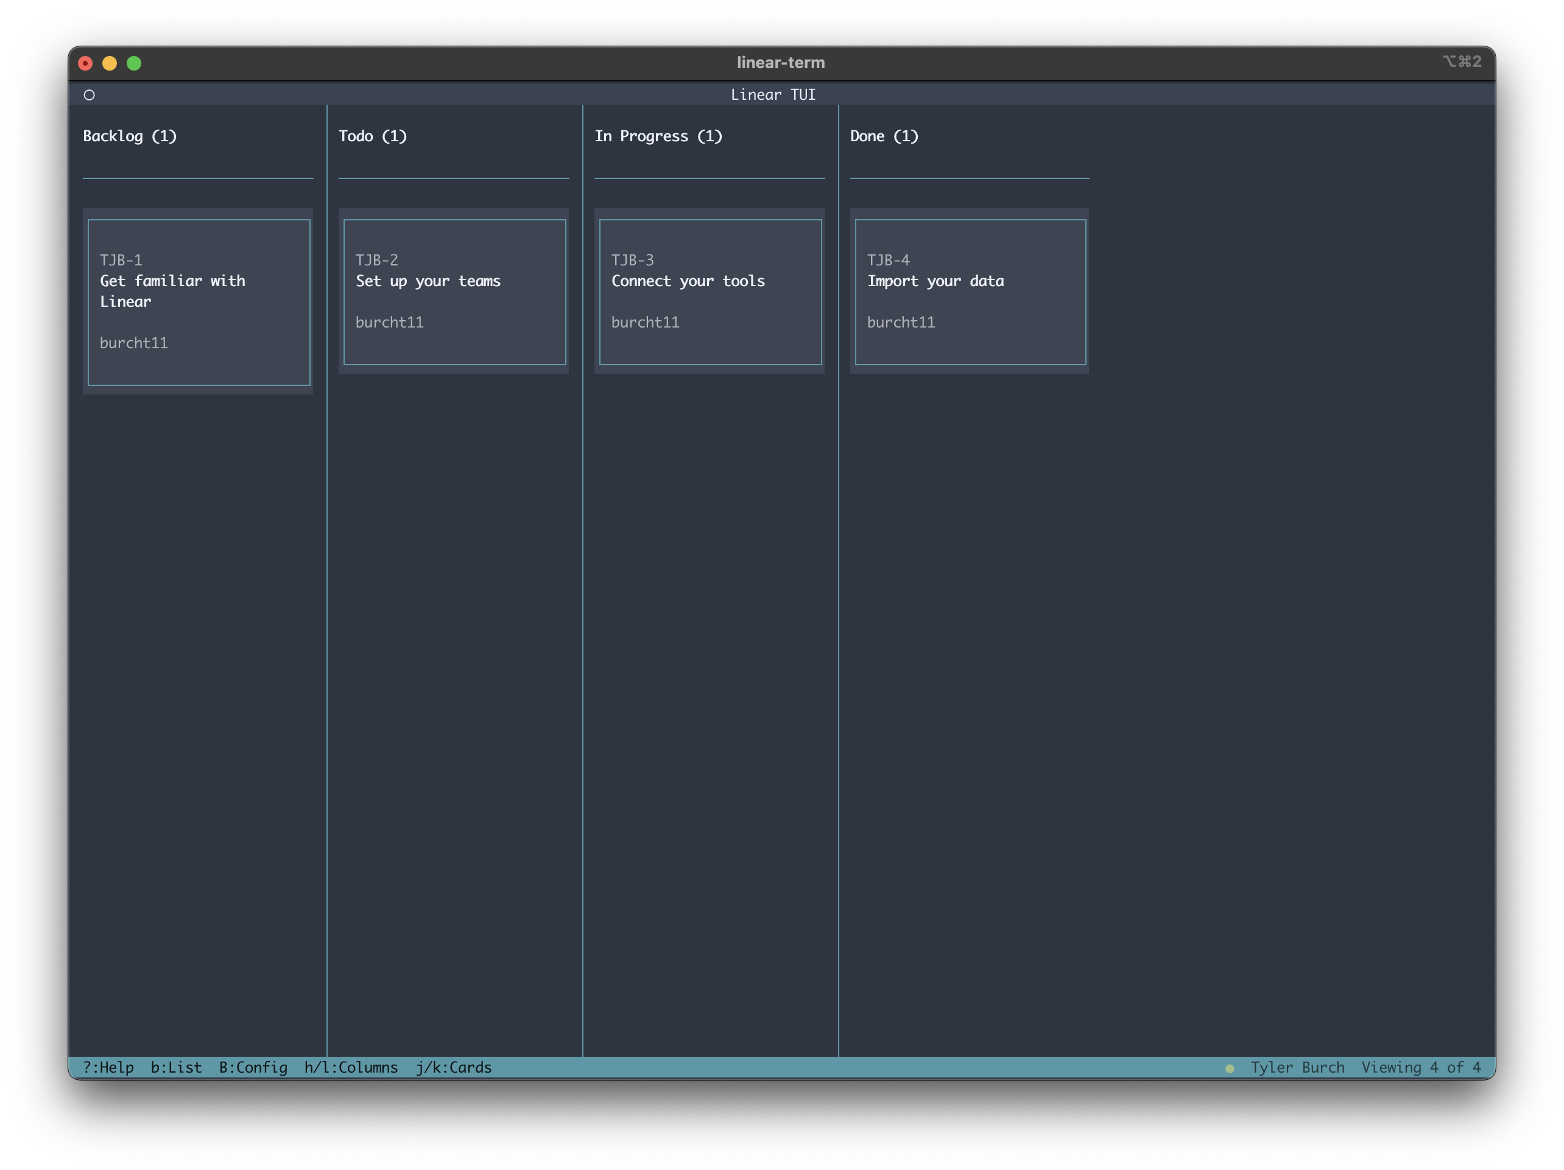Click the circle status icon in the top bar
This screenshot has height=1170, width=1564.
[x=89, y=94]
